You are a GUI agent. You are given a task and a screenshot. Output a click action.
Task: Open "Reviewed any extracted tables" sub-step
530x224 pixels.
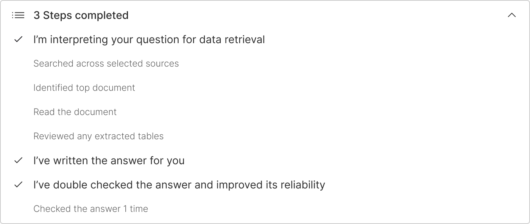98,136
